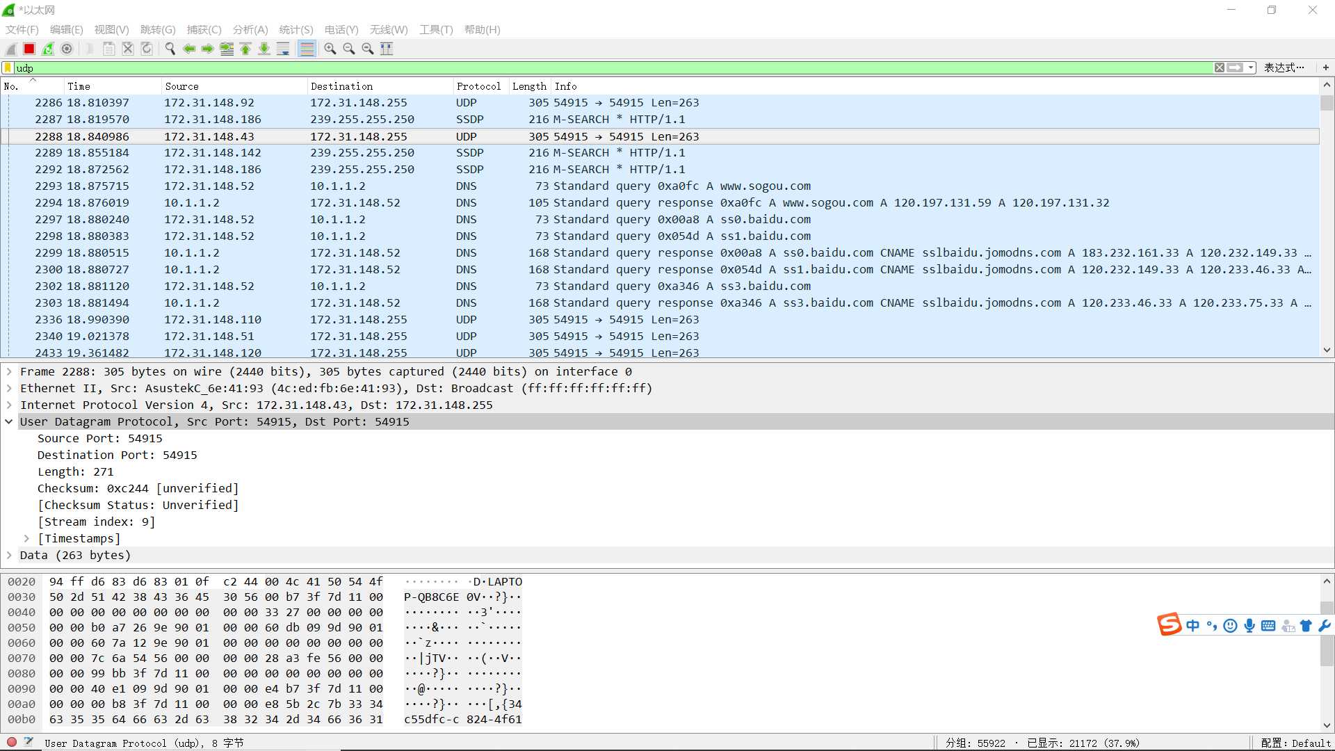Click the Sogou input method S logo
Screen dimensions: 1335x751
(1169, 624)
